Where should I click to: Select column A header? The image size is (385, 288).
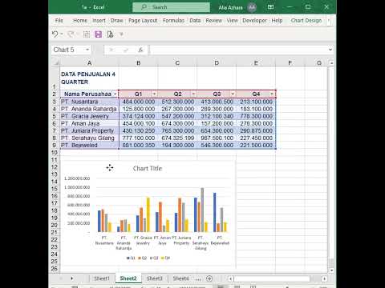pyautogui.click(x=89, y=63)
